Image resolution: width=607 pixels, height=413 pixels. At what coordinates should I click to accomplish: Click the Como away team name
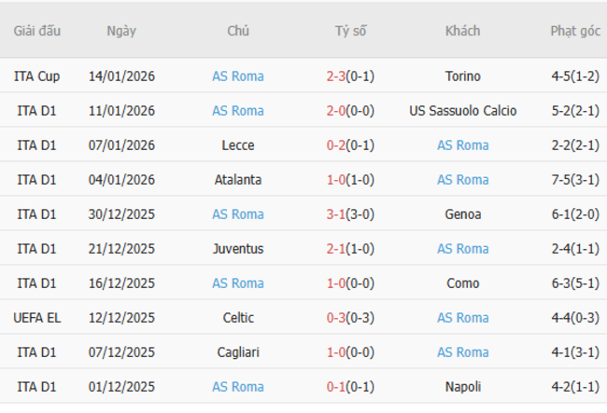(463, 283)
